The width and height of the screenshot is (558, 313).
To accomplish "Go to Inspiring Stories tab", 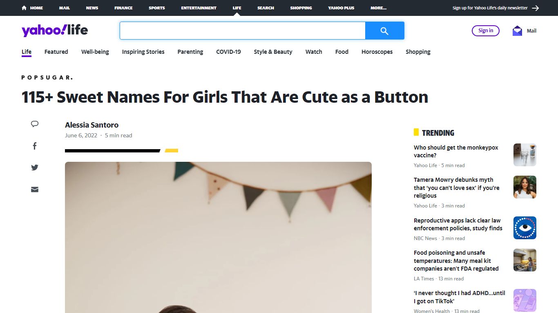I will pyautogui.click(x=143, y=52).
